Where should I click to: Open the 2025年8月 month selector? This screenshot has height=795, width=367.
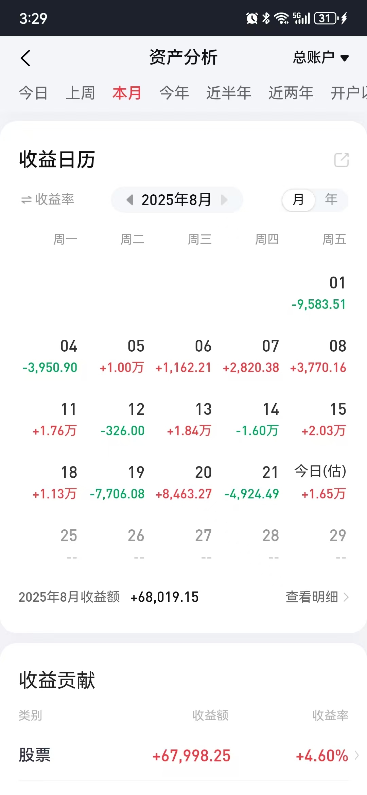177,200
